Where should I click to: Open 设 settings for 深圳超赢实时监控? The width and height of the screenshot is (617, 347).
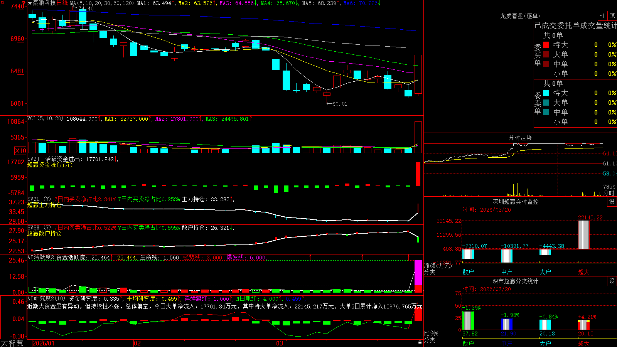612,202
